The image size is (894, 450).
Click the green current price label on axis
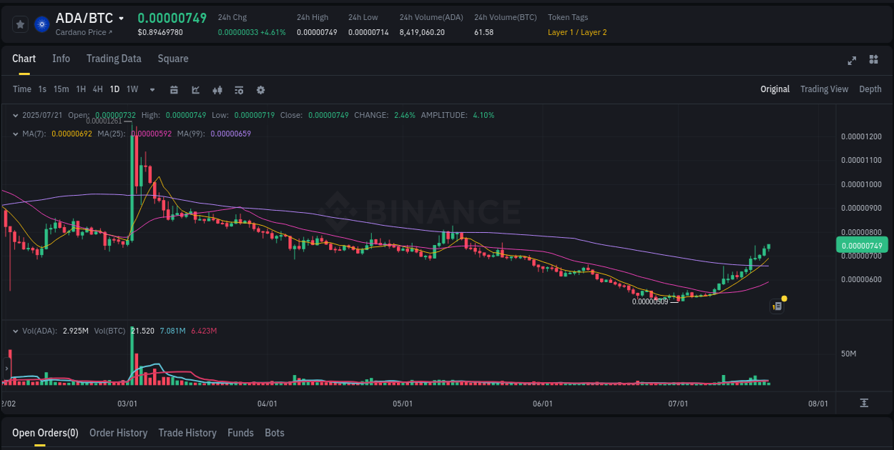[861, 244]
